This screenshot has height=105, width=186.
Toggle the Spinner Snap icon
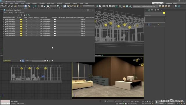[78, 6]
